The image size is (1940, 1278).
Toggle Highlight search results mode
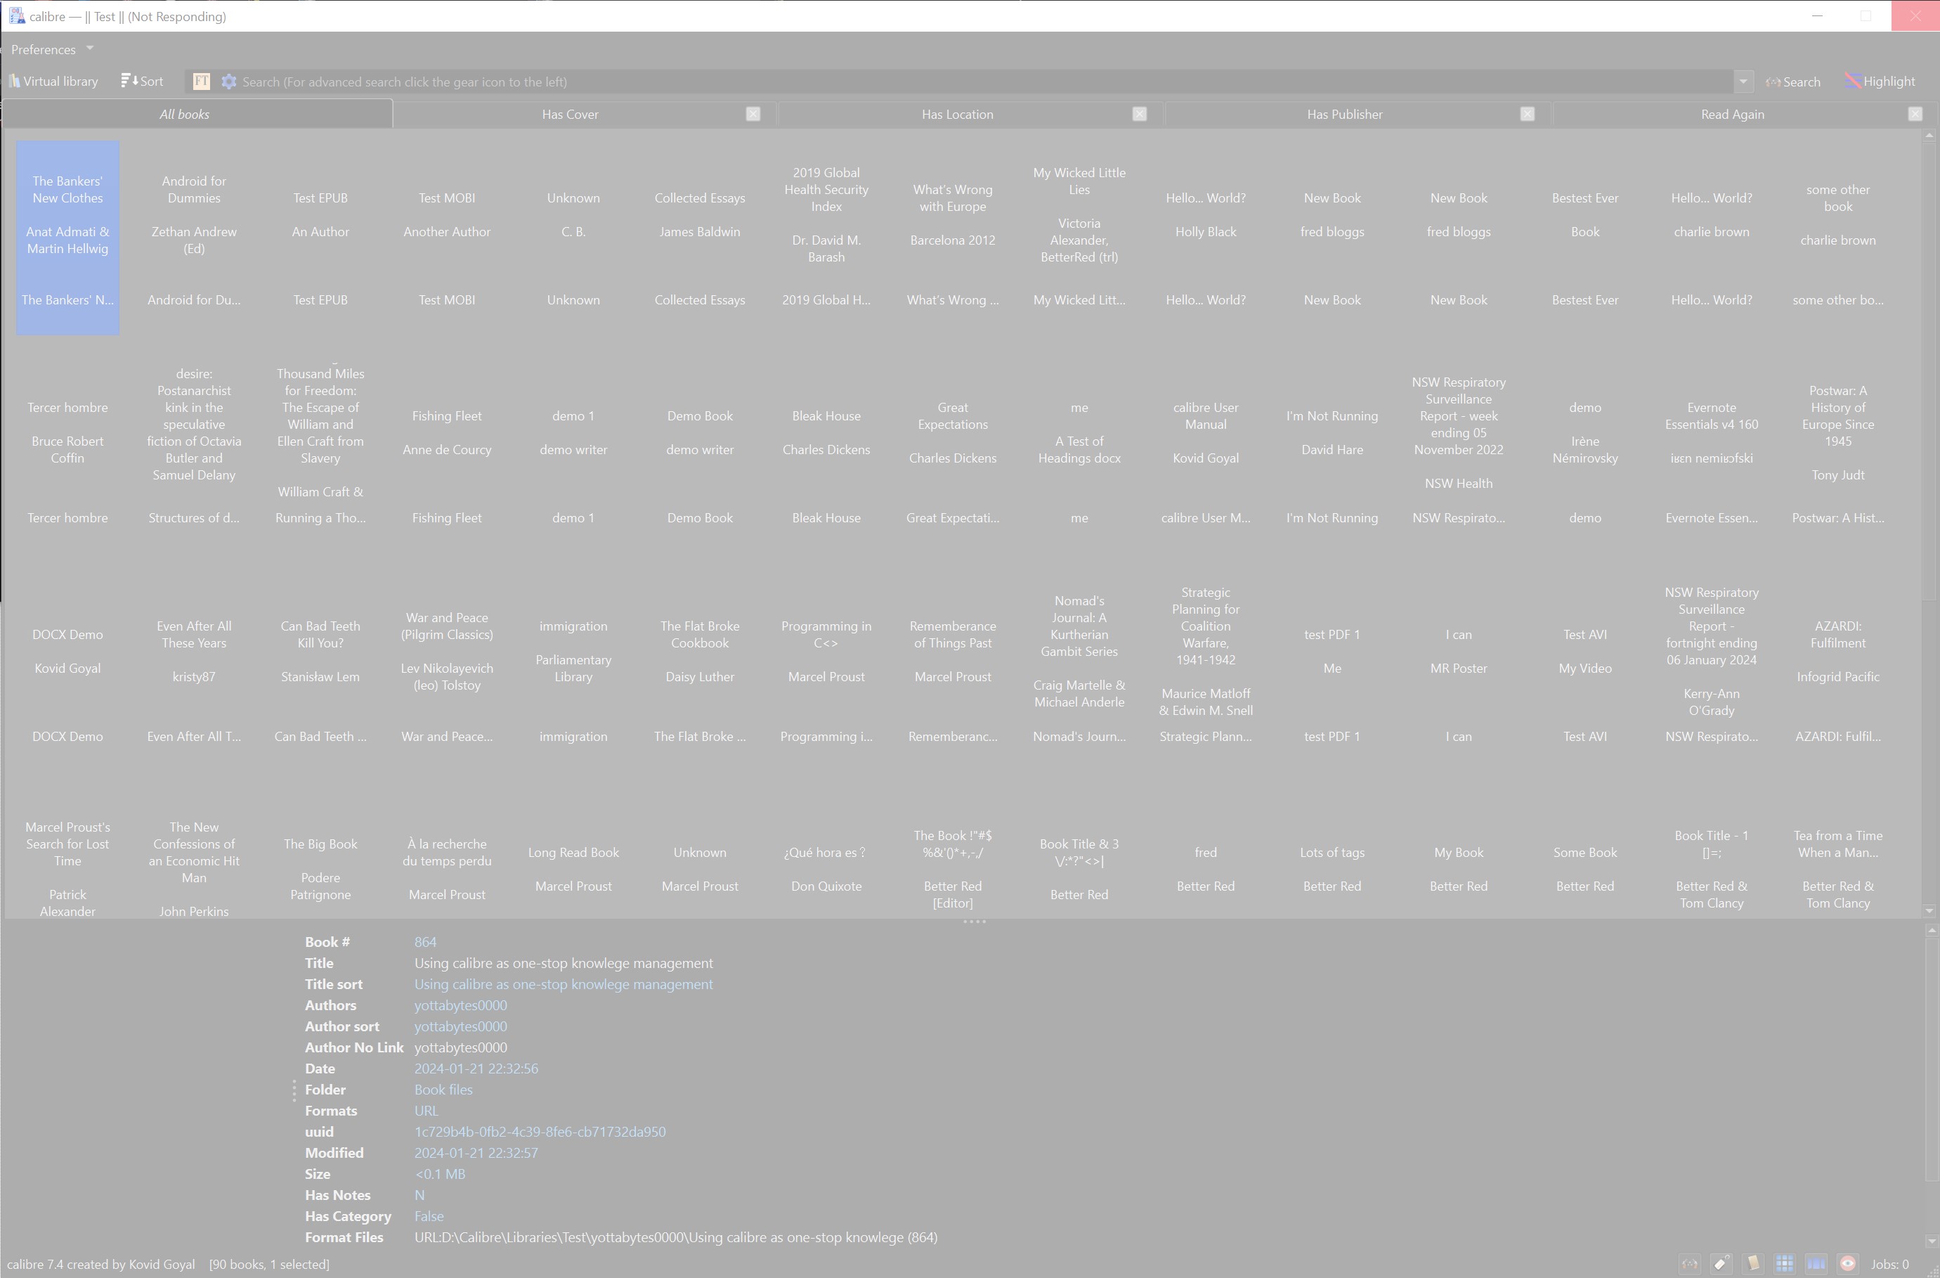(1880, 82)
